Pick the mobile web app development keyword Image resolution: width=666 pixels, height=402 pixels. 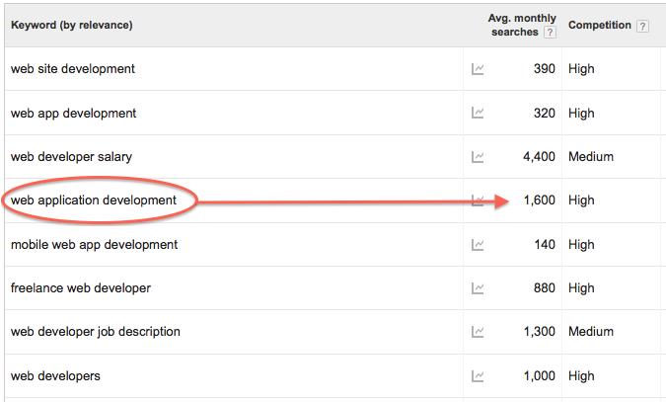pyautogui.click(x=95, y=245)
